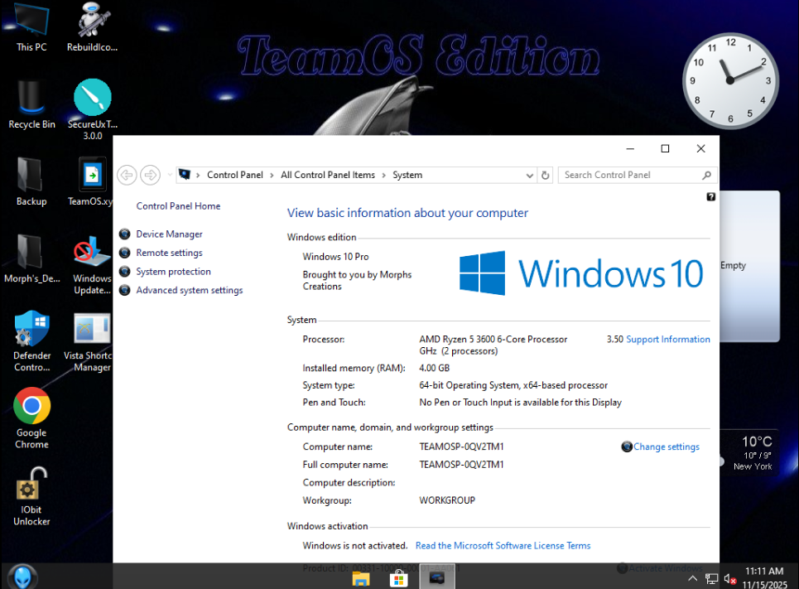Click the Change settings link

(x=666, y=447)
